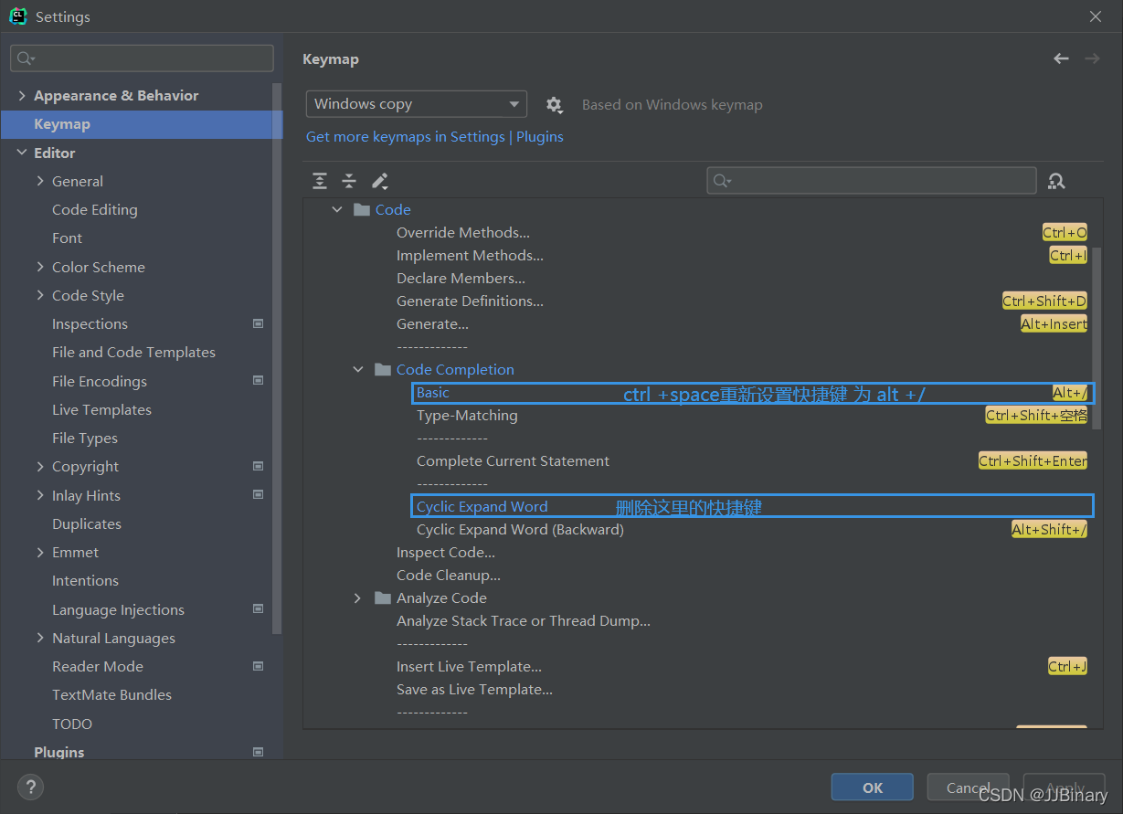Click the project-level icon next to Copyright

click(258, 466)
